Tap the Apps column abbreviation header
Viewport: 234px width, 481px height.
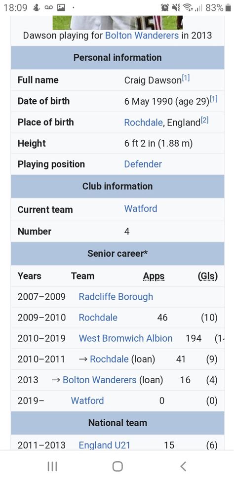pyautogui.click(x=154, y=277)
